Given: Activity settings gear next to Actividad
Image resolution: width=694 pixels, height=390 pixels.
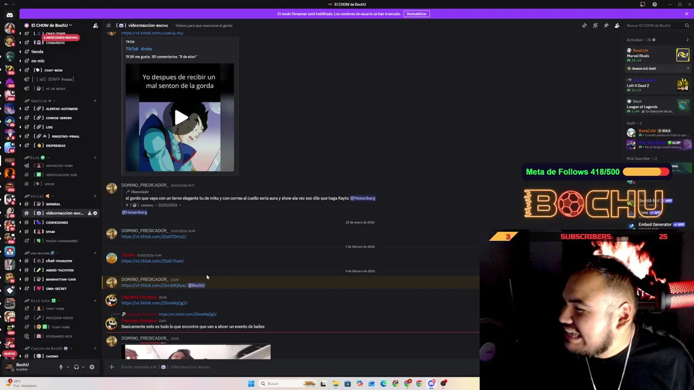Looking at the screenshot, I should [653, 40].
